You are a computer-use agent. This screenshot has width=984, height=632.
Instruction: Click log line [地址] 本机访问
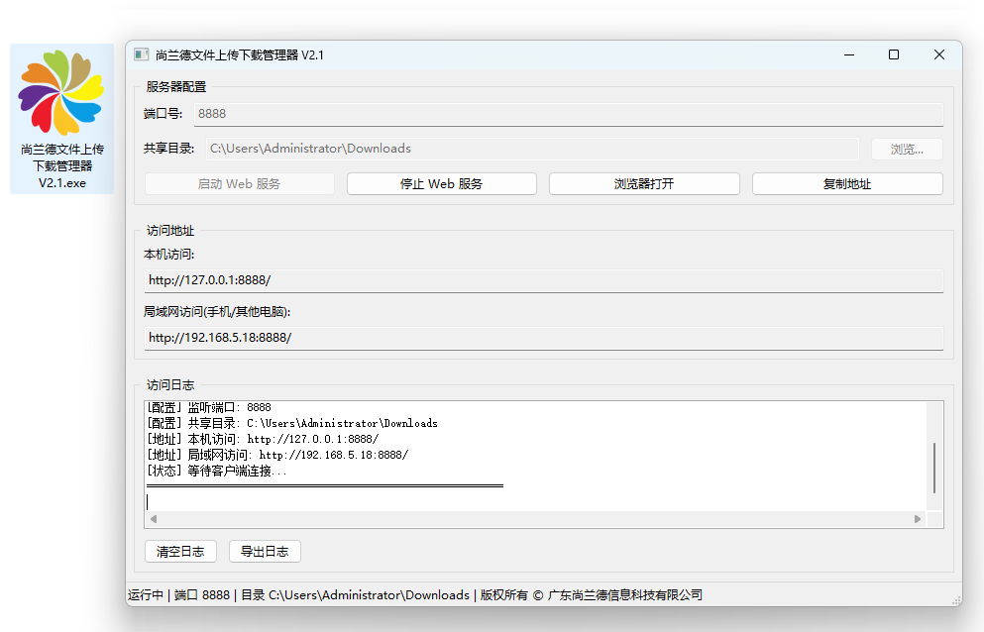[263, 439]
